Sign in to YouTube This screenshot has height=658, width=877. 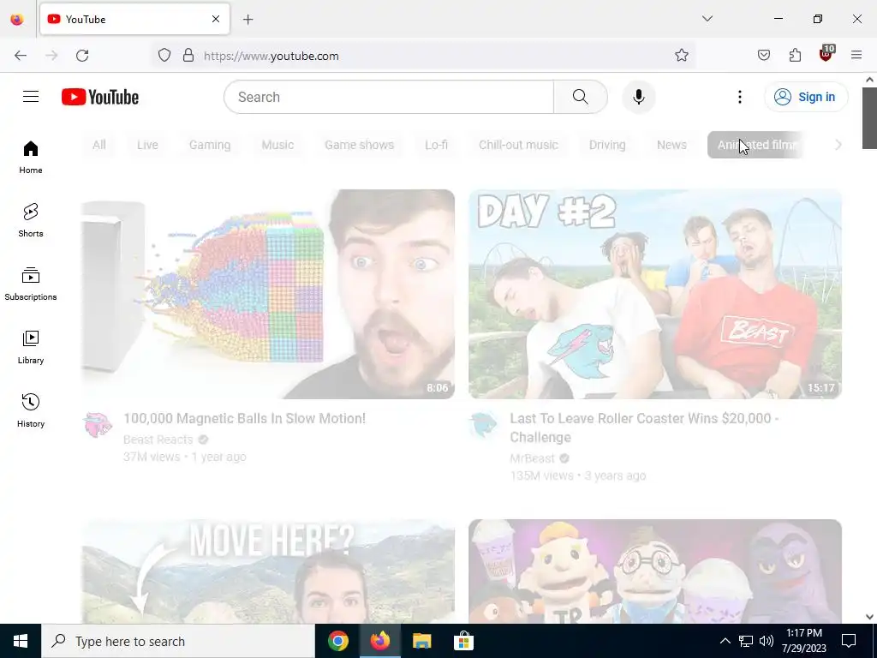[x=806, y=97]
